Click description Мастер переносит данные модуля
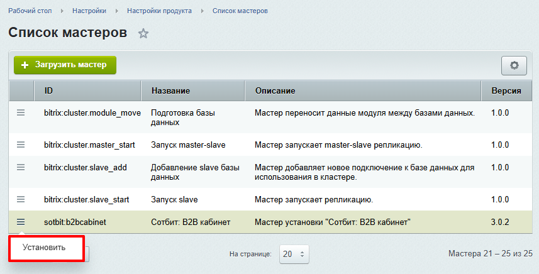539x274 pixels. (365, 113)
